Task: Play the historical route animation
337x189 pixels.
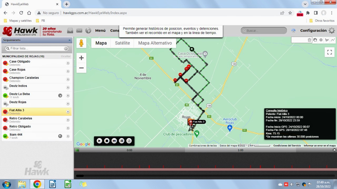Action: [x=99, y=141]
